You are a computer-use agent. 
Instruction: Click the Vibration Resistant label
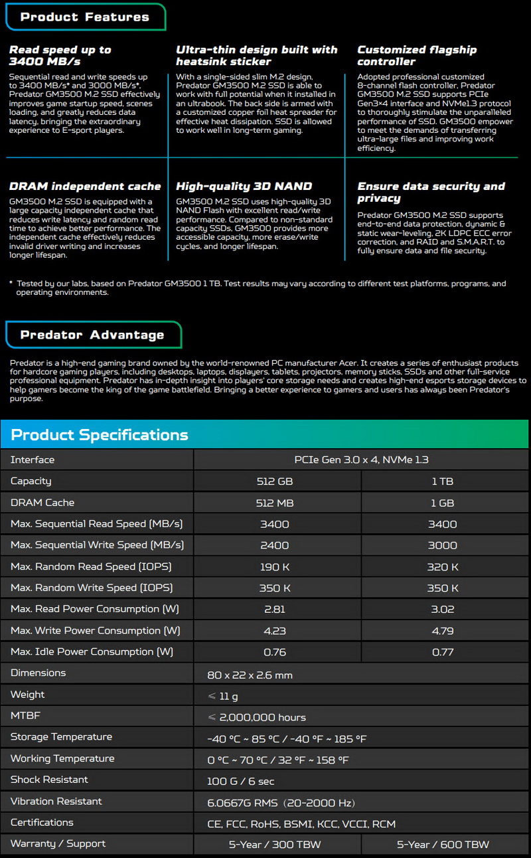(x=56, y=801)
